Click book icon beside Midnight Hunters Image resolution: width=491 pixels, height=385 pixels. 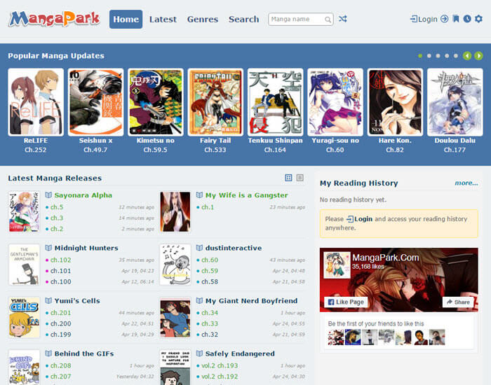tap(48, 248)
